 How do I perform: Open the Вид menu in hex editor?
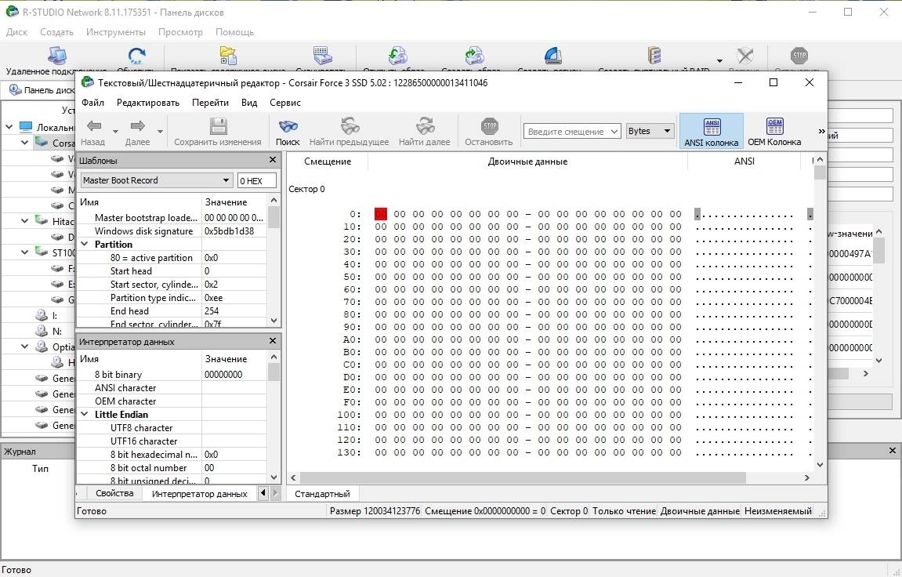249,103
